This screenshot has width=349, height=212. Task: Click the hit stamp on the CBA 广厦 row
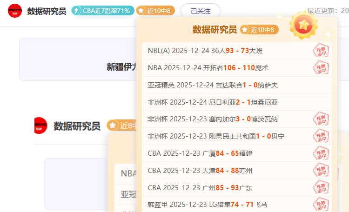click(321, 153)
